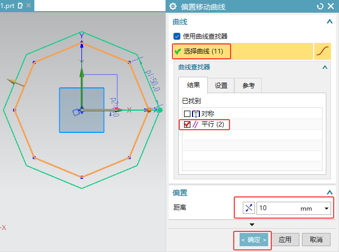Expand more options arrow below offset

tap(252, 224)
